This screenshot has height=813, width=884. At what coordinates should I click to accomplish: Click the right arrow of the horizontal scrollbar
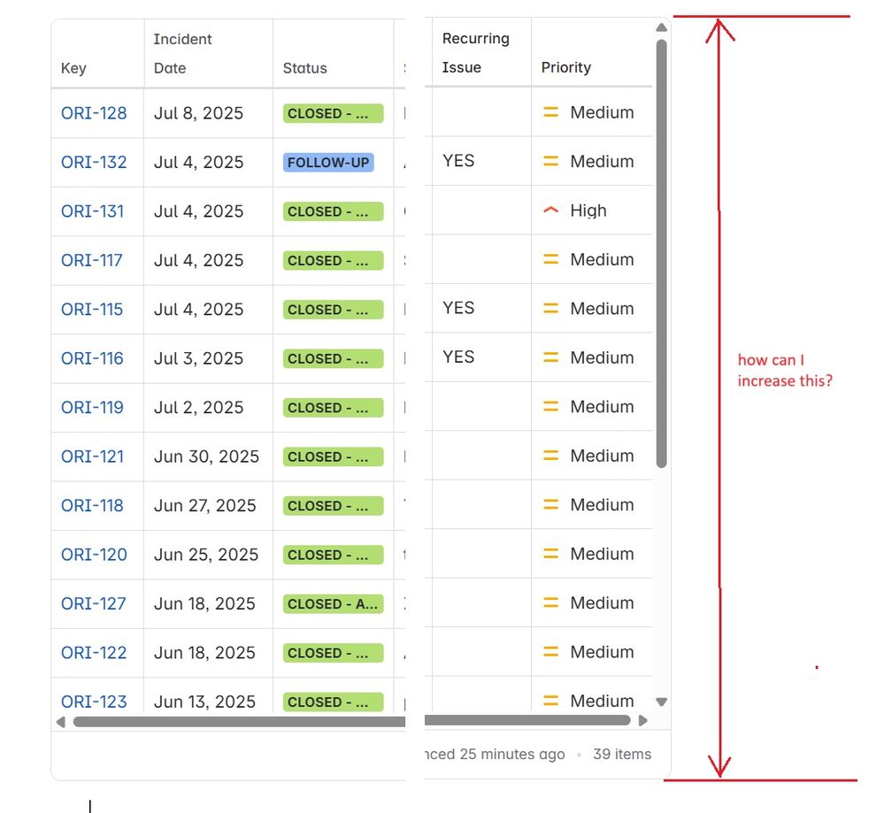[x=643, y=722]
